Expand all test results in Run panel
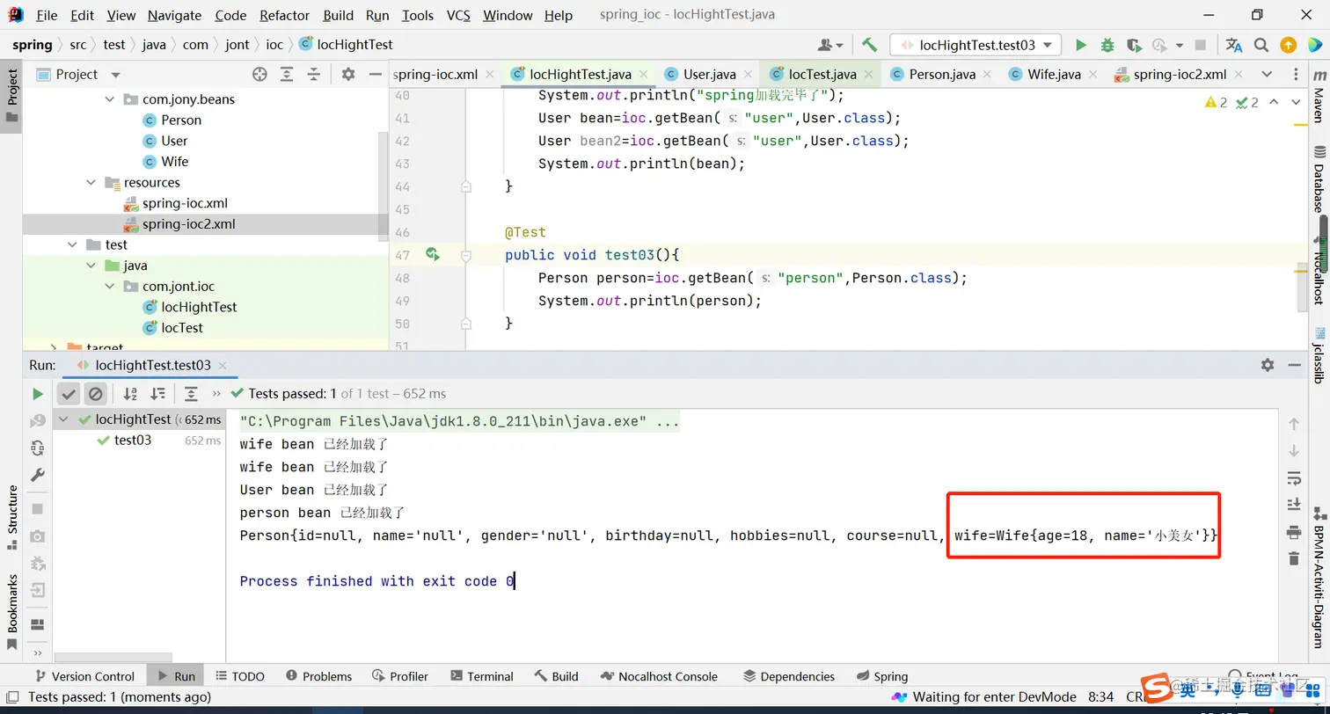Viewport: 1330px width, 714px height. point(191,394)
